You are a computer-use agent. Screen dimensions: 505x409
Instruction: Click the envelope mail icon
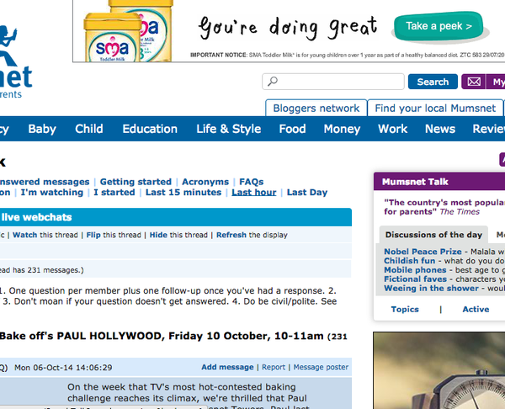[x=474, y=82]
